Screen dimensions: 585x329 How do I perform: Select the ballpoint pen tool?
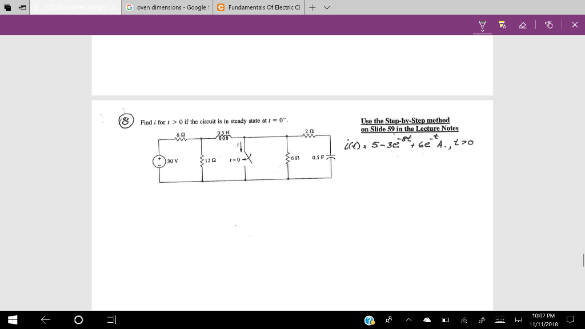(483, 24)
